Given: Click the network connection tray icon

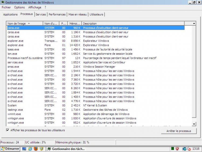Looking at the screenshot, I should (184, 149).
